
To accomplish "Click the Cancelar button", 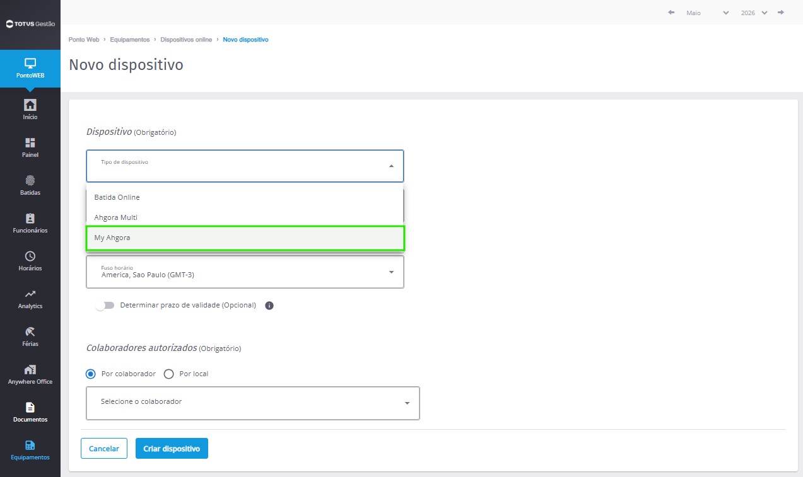I will pyautogui.click(x=104, y=449).
